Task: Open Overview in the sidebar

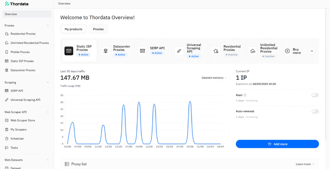Action: [27, 14]
